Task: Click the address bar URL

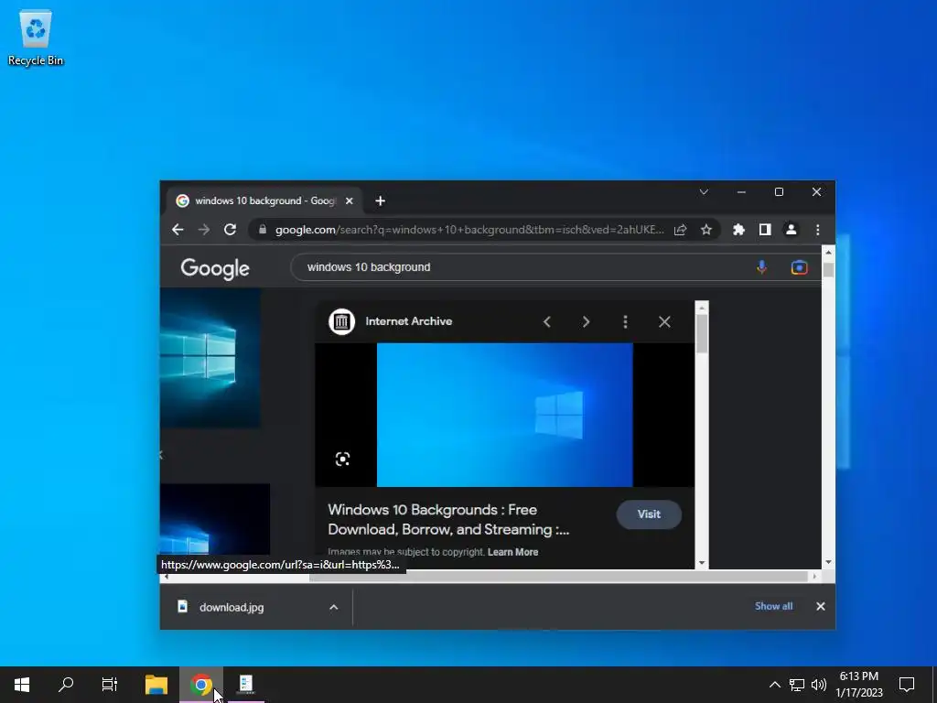Action: click(x=469, y=230)
